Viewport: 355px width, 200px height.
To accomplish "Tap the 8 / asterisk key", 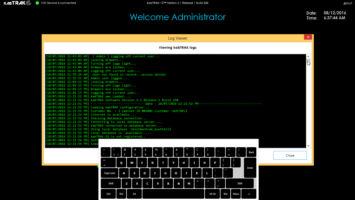I will 189,152.
